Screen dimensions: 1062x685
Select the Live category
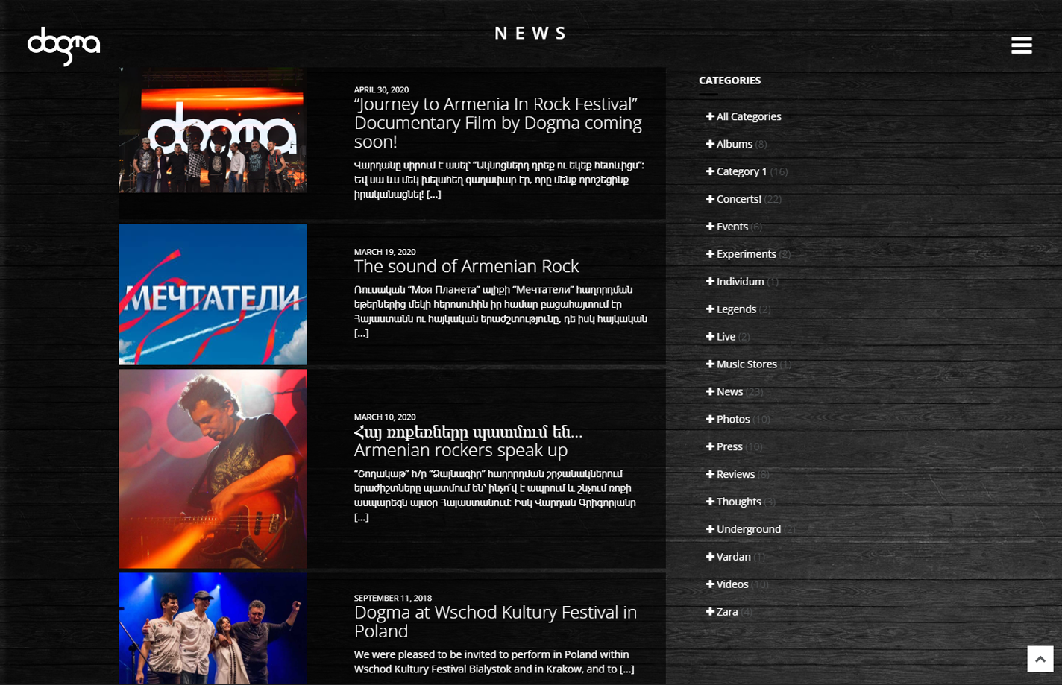[x=726, y=337]
